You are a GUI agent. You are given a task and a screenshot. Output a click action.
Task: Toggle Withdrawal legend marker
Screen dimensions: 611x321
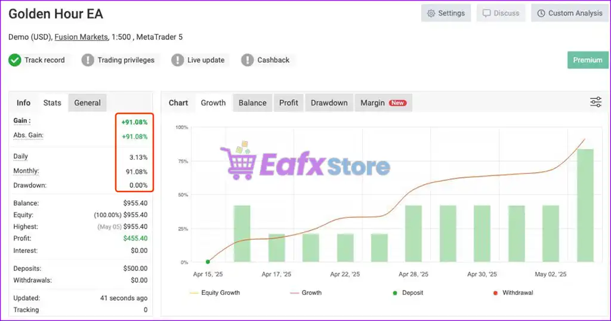point(513,292)
